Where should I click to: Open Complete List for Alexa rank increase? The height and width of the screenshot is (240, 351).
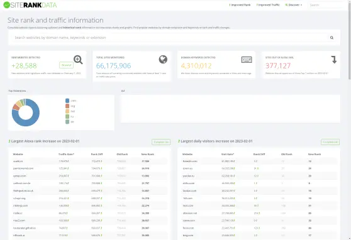pyautogui.click(x=161, y=142)
